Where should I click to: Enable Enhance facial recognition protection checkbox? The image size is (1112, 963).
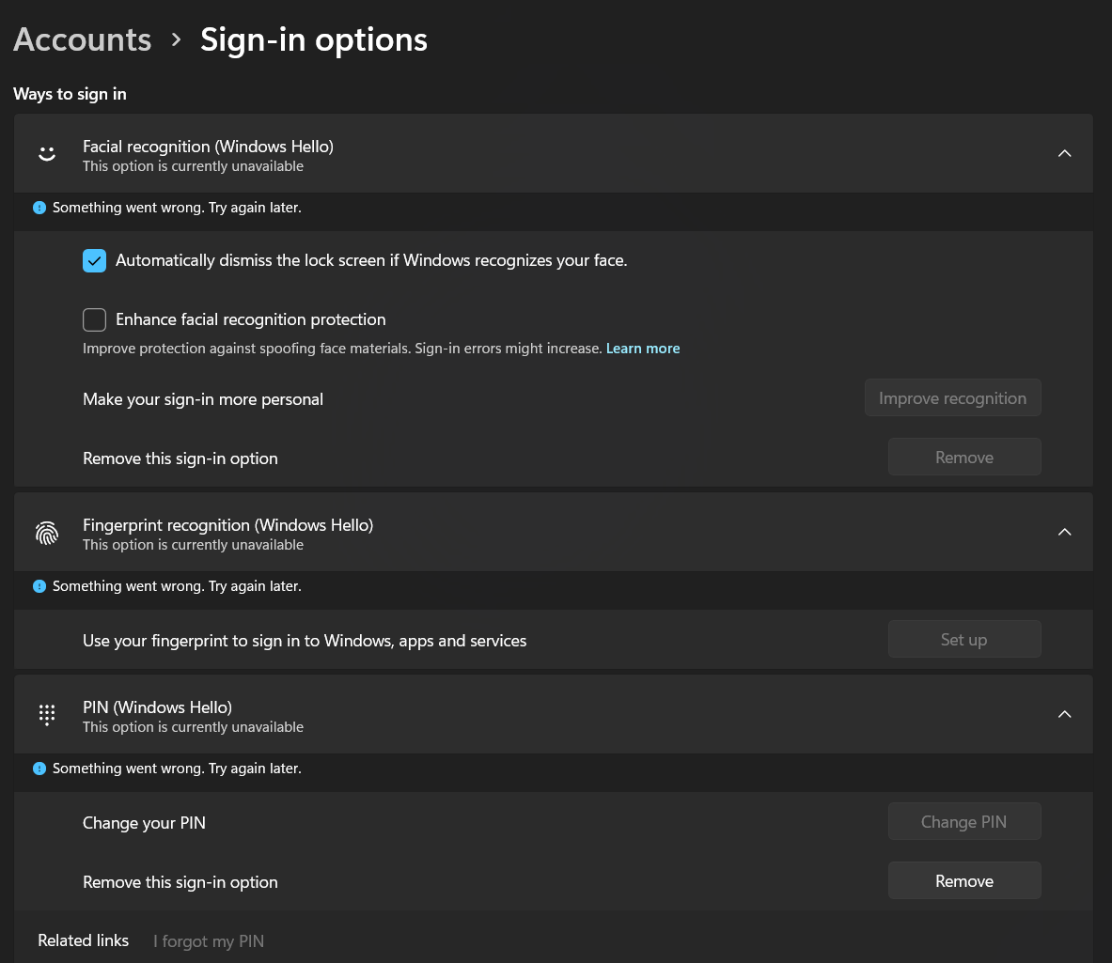click(x=95, y=320)
